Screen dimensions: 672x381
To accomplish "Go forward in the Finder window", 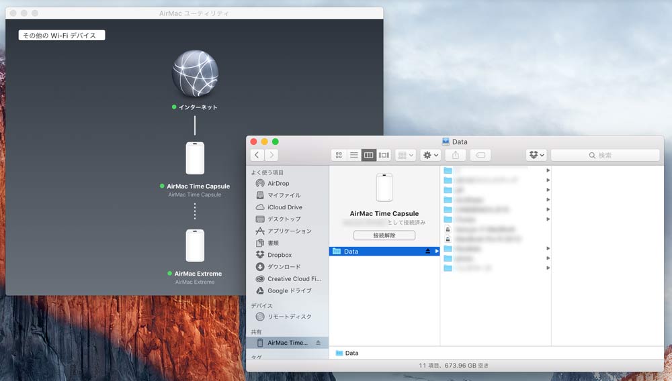I will 271,155.
